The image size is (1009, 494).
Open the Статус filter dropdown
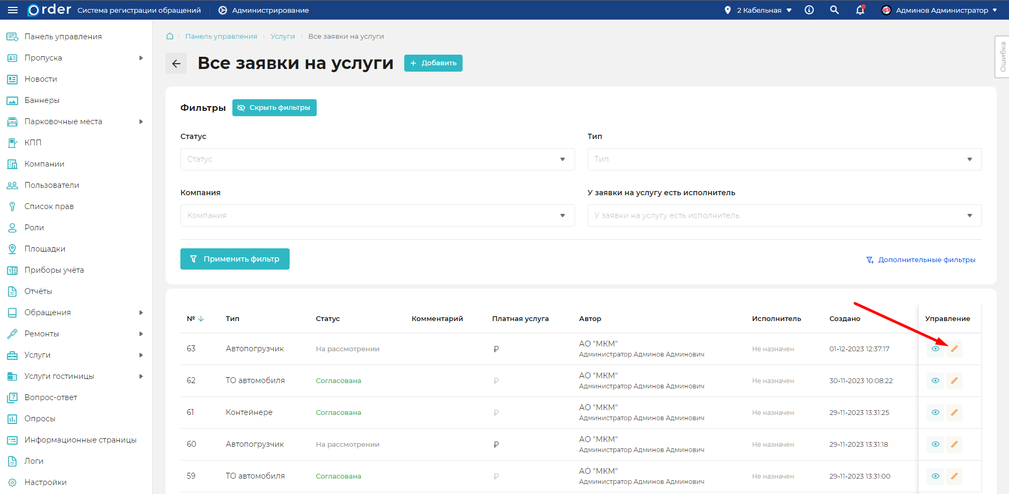click(x=377, y=159)
